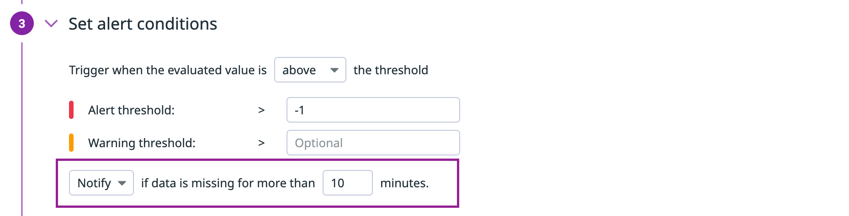
Task: Focus the Alert threshold field showing -1
Action: pos(373,110)
